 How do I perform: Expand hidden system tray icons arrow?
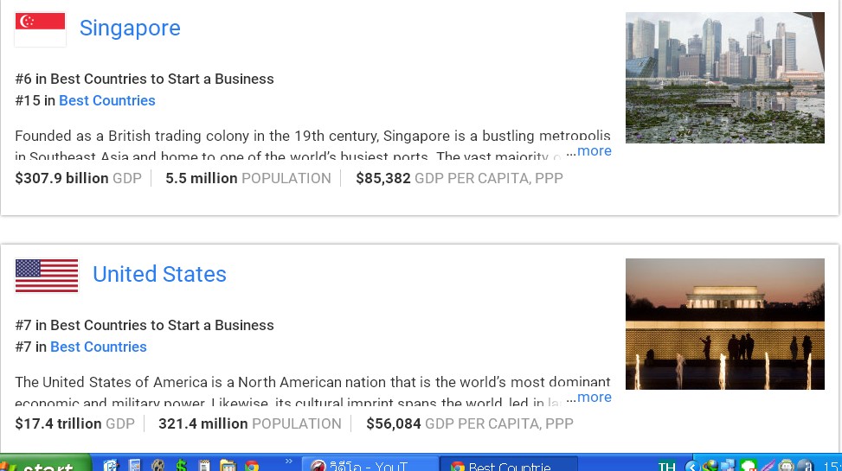(692, 466)
